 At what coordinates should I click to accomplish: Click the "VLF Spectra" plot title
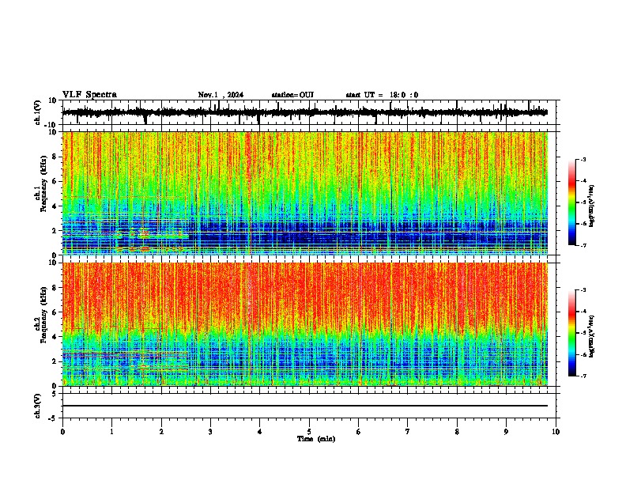pyautogui.click(x=89, y=94)
